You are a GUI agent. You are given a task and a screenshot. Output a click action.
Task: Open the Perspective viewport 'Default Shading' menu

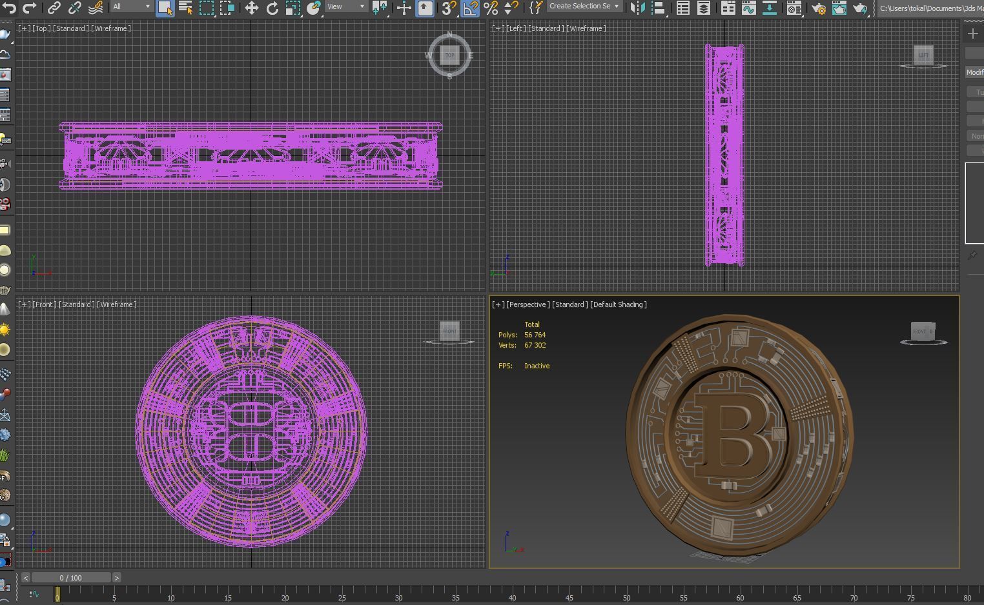(619, 304)
